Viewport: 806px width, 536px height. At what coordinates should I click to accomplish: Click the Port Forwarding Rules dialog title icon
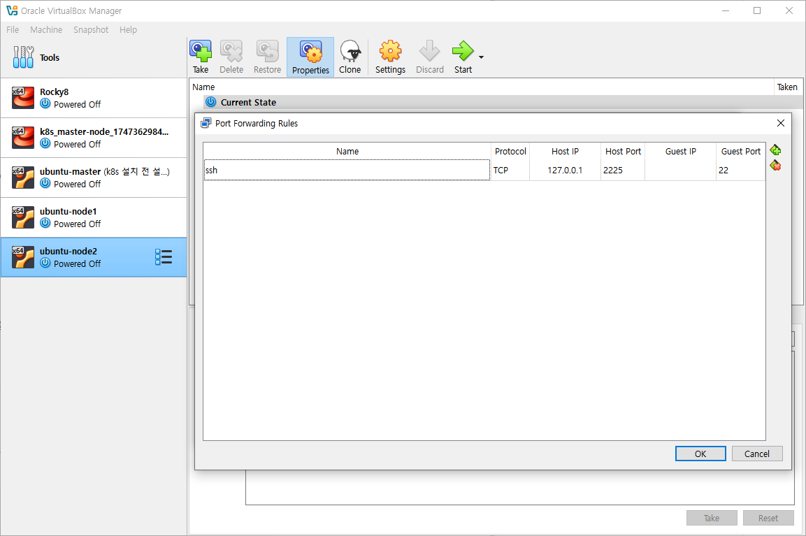(x=206, y=123)
